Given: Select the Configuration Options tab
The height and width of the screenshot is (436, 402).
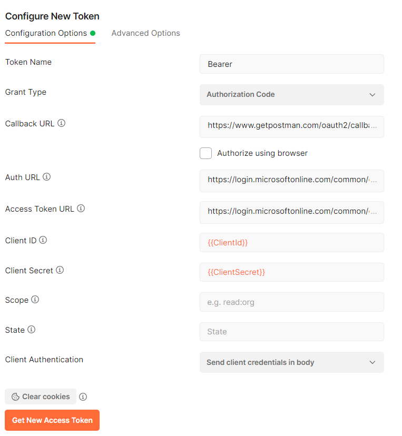Looking at the screenshot, I should point(46,33).
